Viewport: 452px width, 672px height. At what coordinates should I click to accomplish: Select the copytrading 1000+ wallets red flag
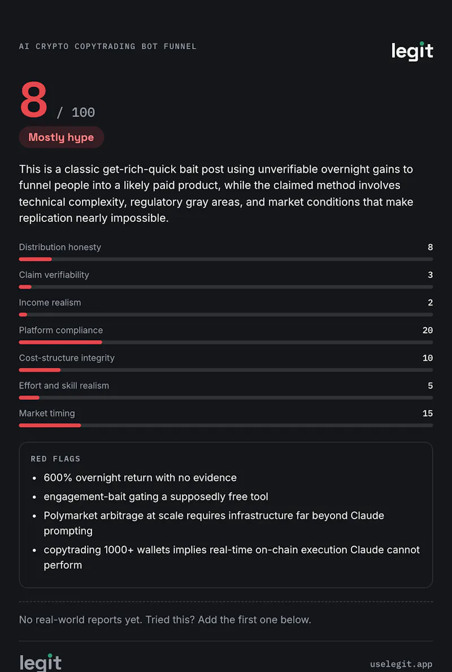232,557
